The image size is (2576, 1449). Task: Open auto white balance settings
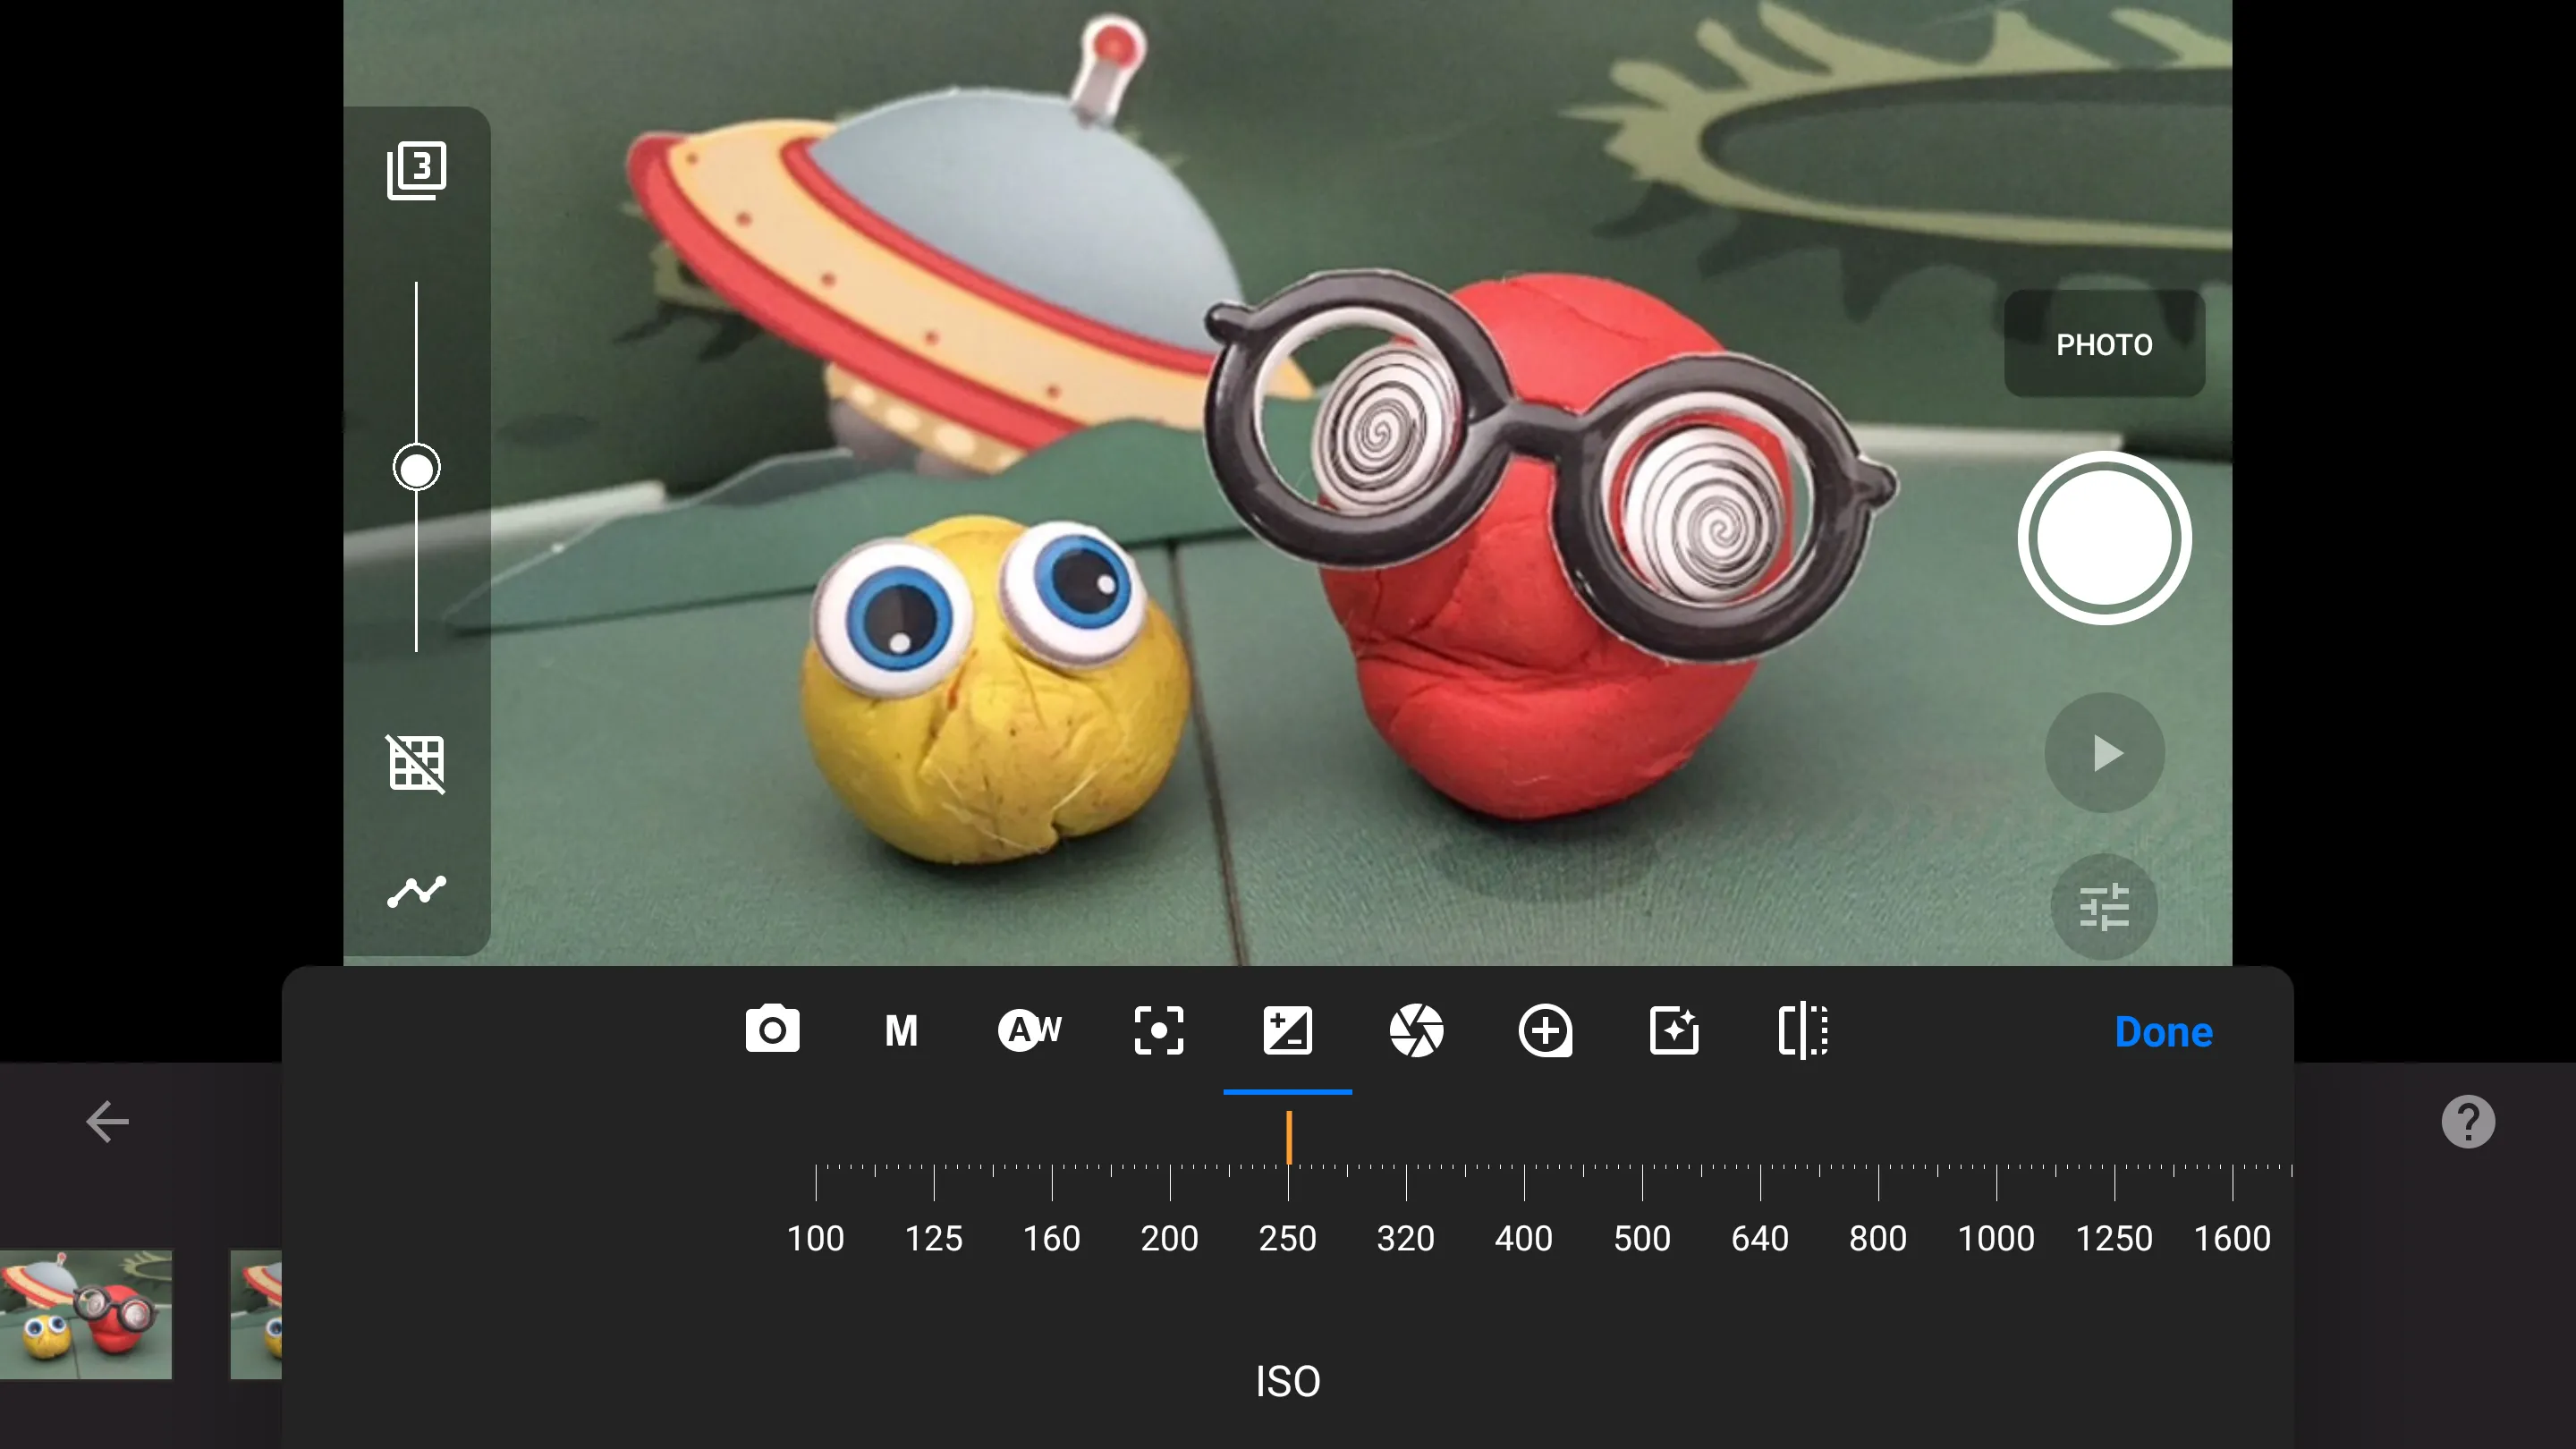click(1029, 1031)
